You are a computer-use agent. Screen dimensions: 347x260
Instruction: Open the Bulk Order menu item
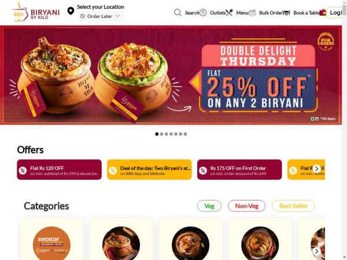(271, 13)
